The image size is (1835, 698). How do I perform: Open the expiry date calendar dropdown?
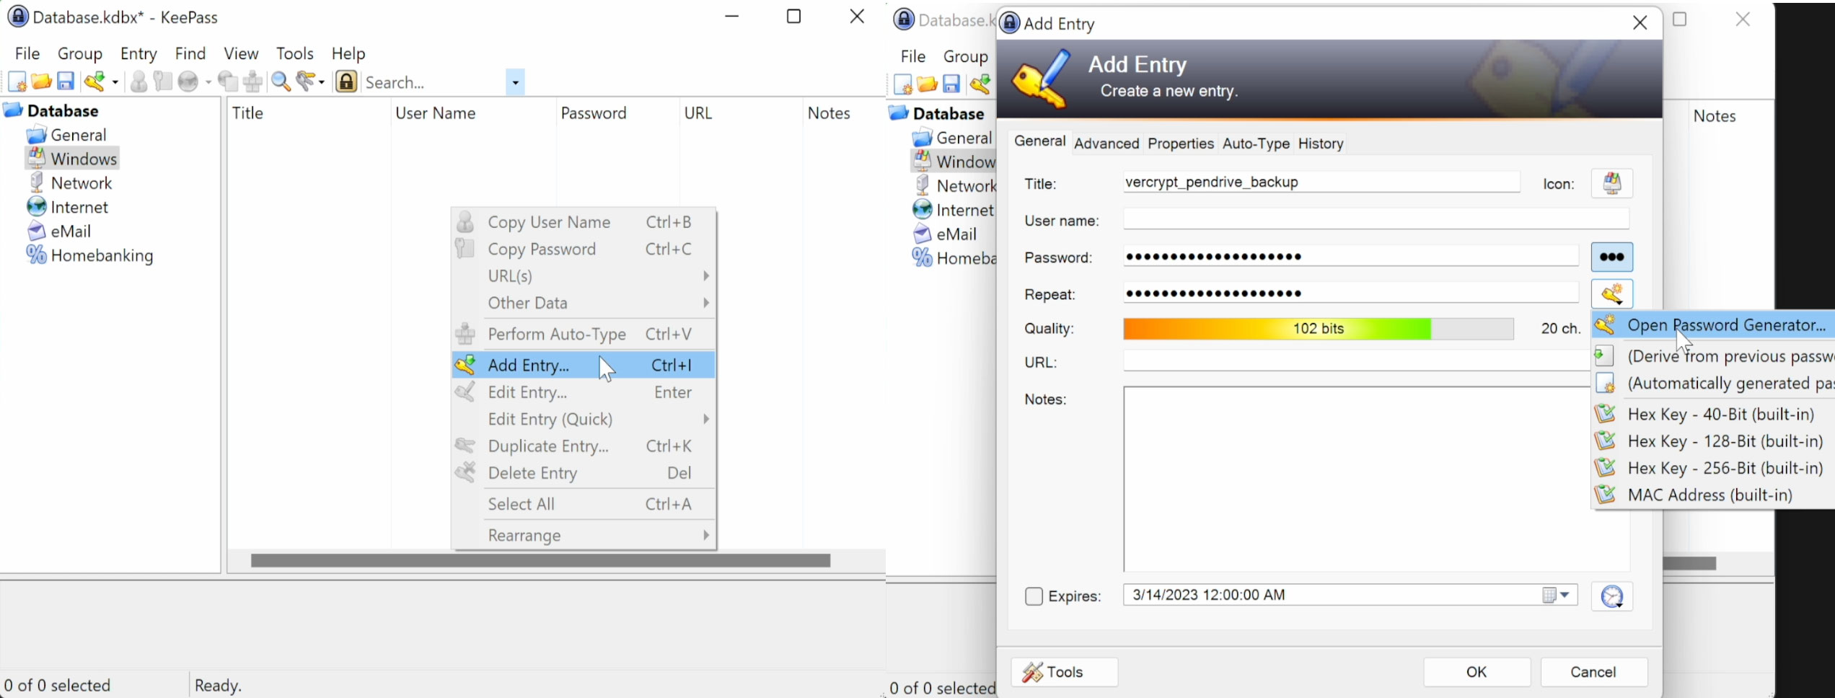[1557, 596]
